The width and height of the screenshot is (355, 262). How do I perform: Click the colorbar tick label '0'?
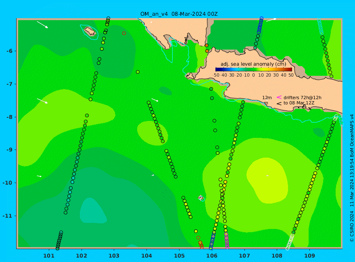coord(254,75)
